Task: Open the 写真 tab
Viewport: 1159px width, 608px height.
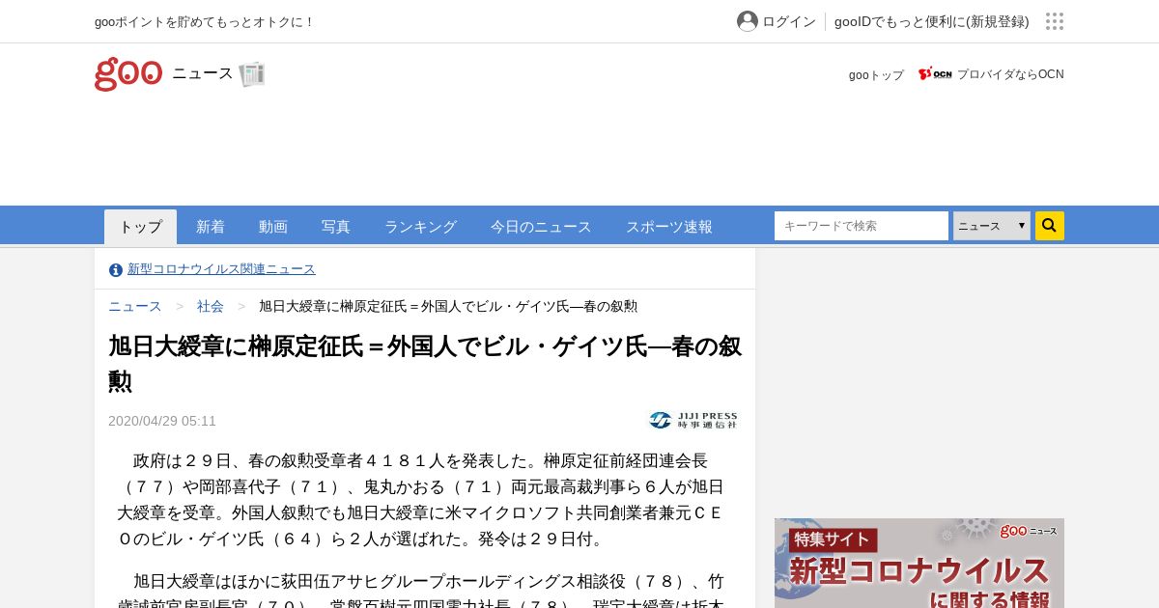Action: point(336,227)
